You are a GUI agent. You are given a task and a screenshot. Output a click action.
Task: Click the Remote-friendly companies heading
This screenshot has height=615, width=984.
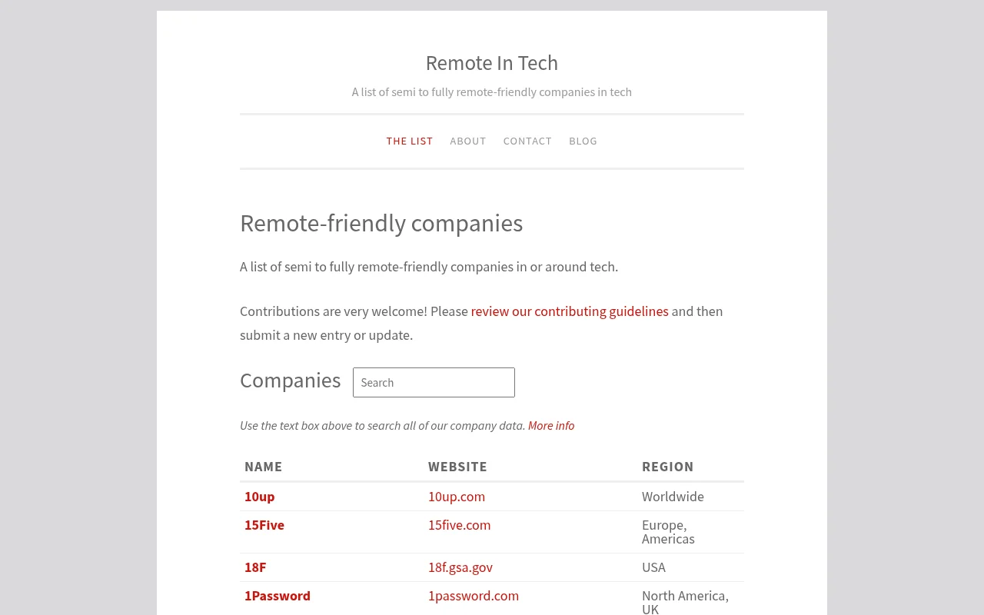tap(381, 224)
